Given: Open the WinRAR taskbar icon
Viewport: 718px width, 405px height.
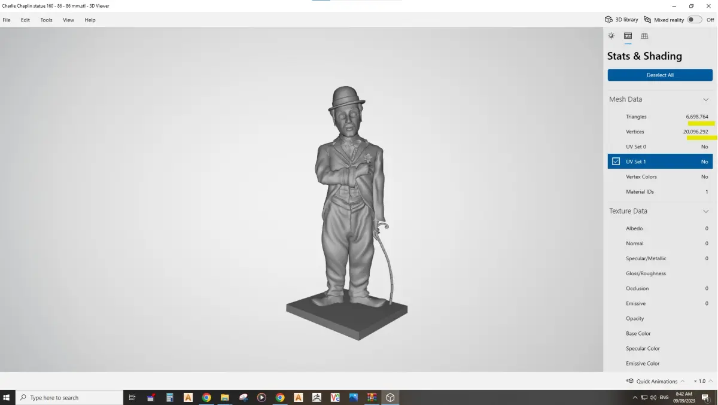Looking at the screenshot, I should click(372, 397).
